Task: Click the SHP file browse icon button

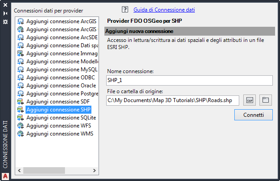Action: pos(250,100)
